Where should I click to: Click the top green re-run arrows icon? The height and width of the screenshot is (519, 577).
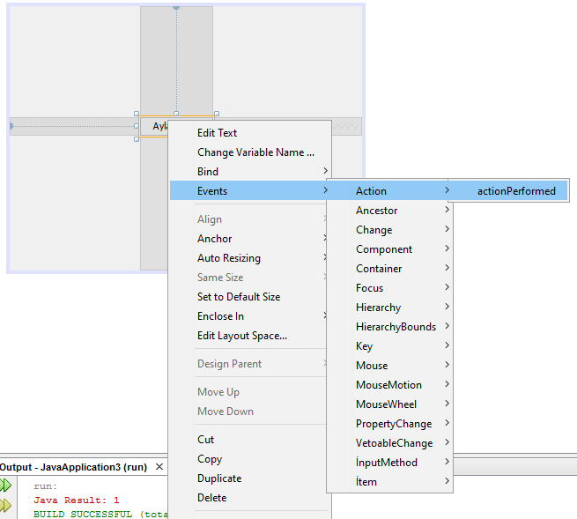coord(5,486)
